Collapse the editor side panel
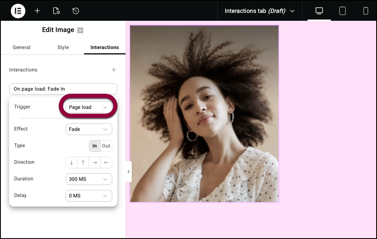377x239 pixels. pos(128,172)
